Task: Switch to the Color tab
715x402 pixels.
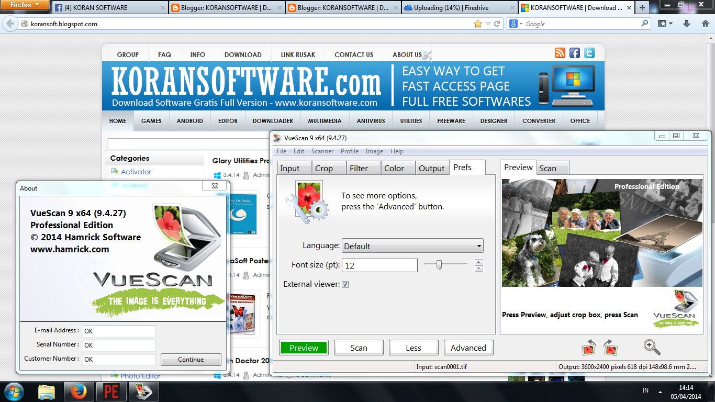Action: [x=398, y=168]
